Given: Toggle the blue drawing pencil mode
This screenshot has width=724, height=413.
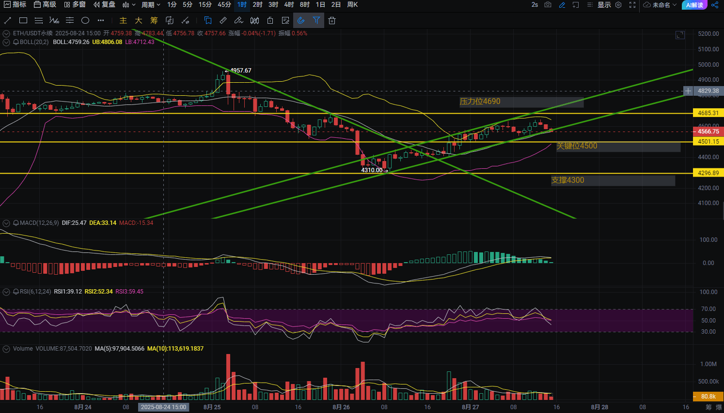Looking at the screenshot, I should (562, 5).
